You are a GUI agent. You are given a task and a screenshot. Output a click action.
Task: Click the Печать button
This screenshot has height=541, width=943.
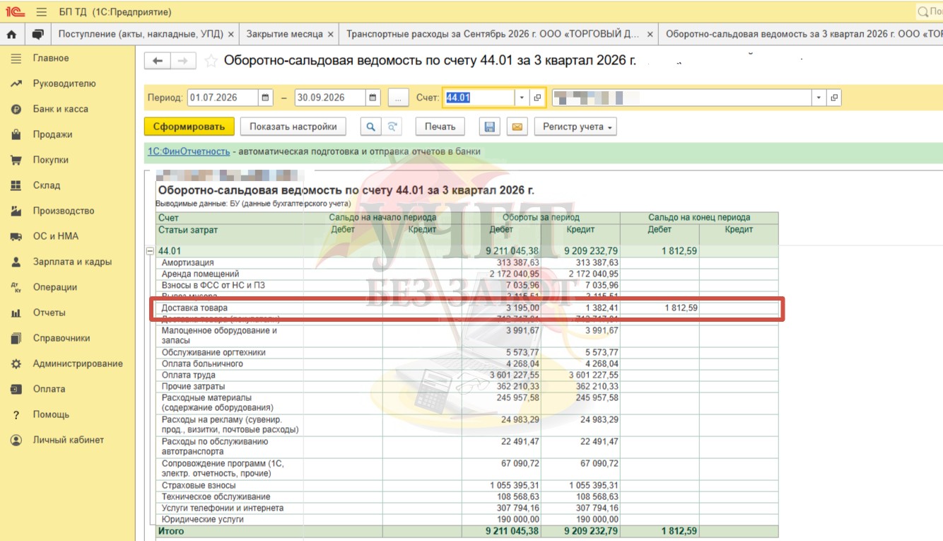[440, 127]
